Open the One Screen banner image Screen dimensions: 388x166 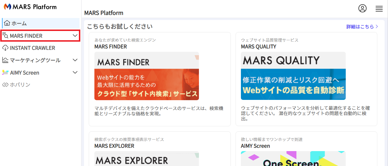coord(293,158)
